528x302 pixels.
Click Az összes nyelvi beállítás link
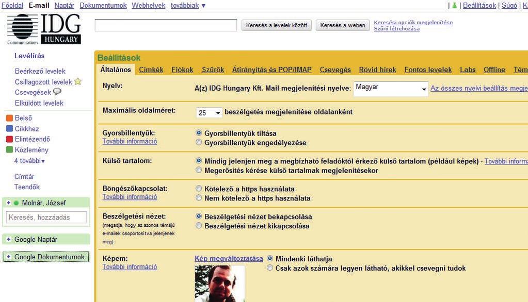[479, 89]
